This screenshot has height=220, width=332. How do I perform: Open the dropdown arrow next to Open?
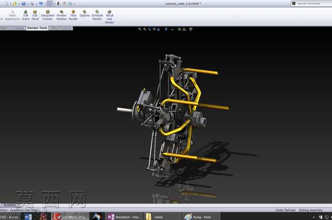click(x=19, y=4)
